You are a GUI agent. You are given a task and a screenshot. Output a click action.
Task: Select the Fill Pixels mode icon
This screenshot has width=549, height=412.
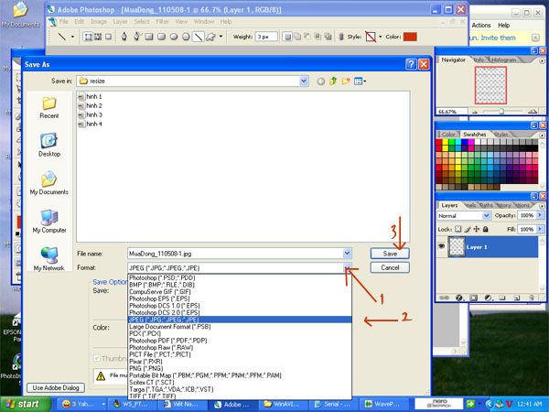point(108,37)
